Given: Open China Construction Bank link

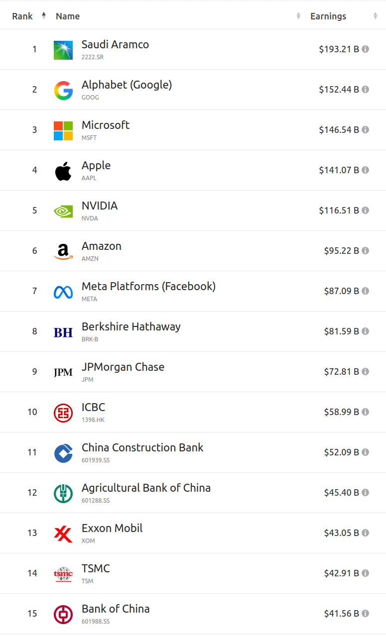Looking at the screenshot, I should tap(142, 447).
